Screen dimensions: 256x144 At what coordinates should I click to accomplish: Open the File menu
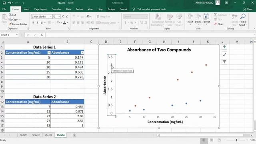tap(4, 9)
